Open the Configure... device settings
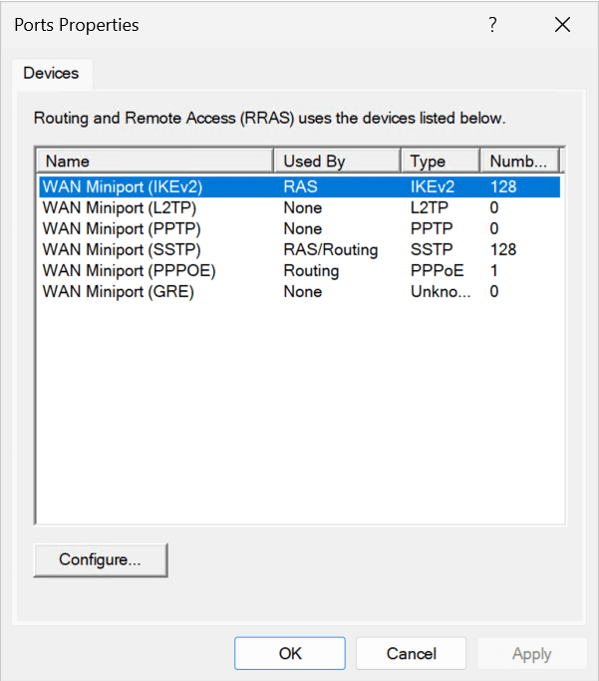This screenshot has width=599, height=681. click(x=100, y=559)
